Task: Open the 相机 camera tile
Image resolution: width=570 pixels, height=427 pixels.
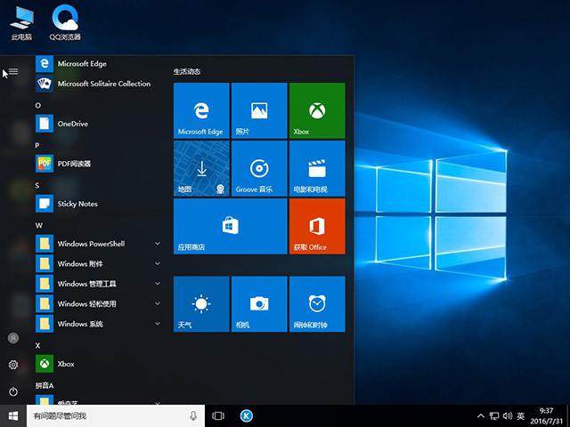Action: (x=259, y=303)
